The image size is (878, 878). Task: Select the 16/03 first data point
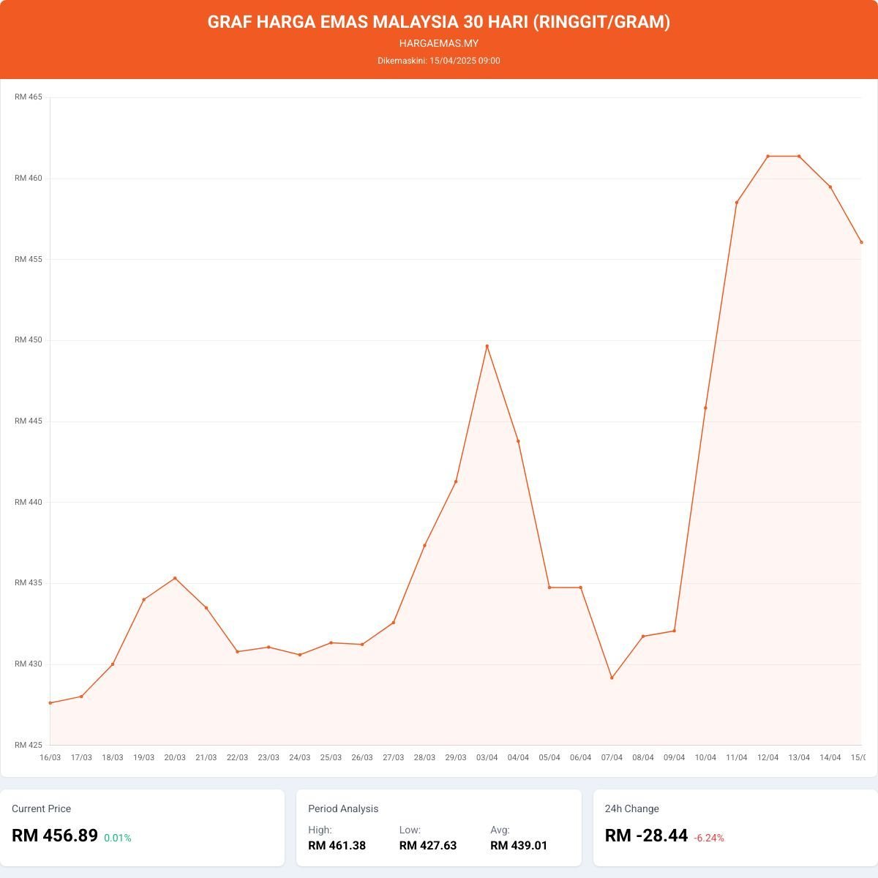point(50,702)
